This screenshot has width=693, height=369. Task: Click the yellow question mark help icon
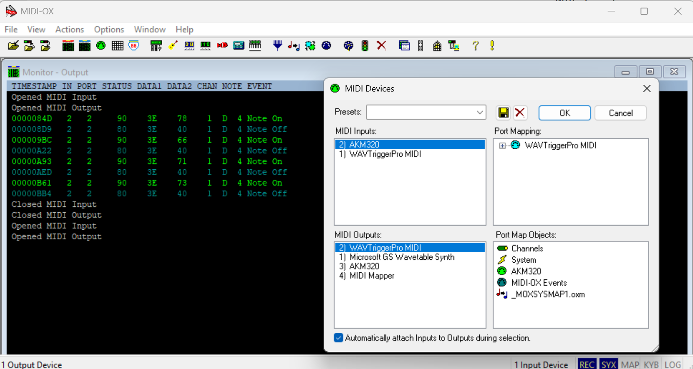(x=475, y=46)
